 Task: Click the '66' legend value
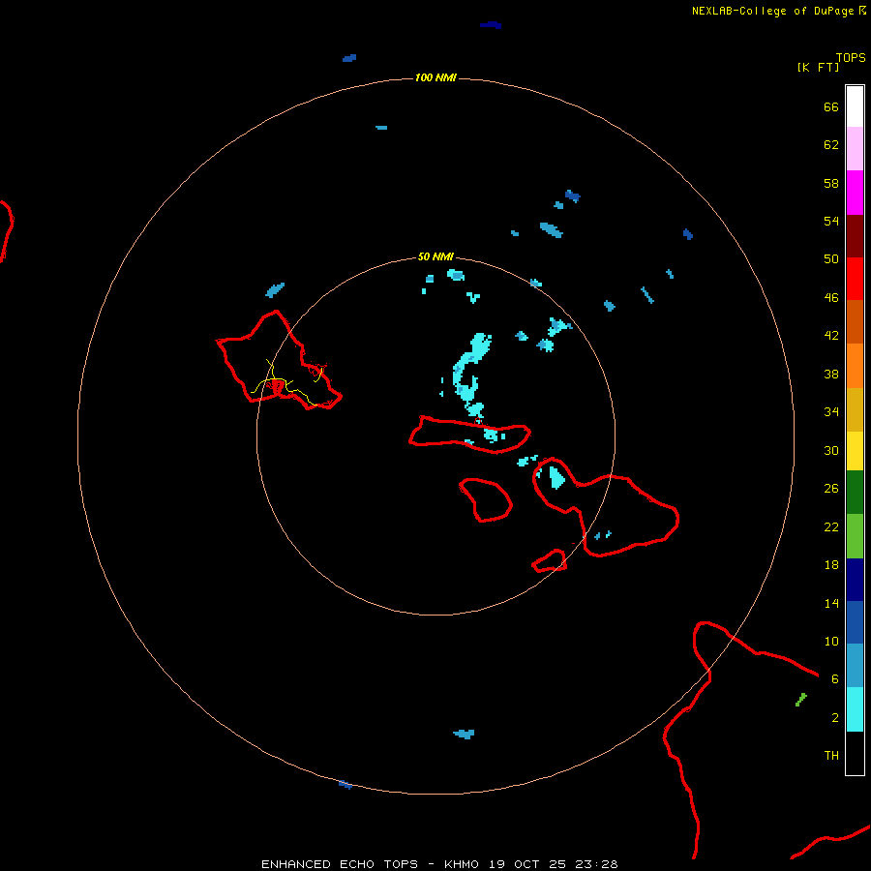[831, 107]
